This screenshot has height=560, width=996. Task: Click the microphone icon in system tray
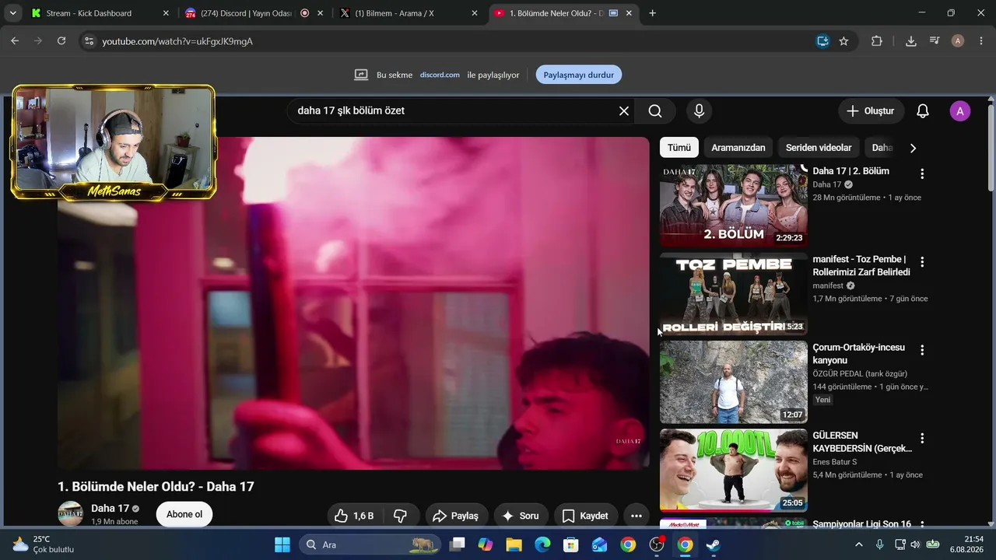tap(880, 544)
